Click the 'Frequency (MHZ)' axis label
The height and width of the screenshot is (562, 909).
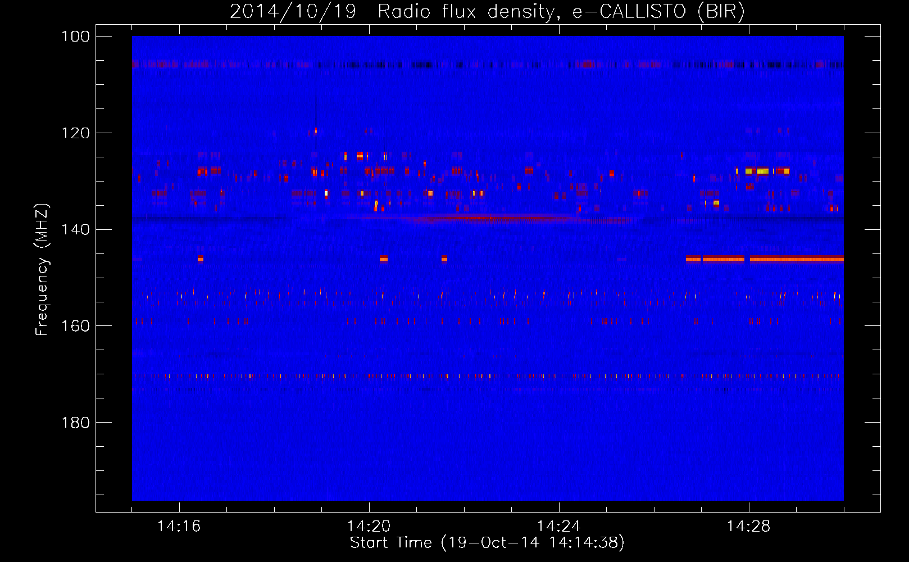(42, 270)
